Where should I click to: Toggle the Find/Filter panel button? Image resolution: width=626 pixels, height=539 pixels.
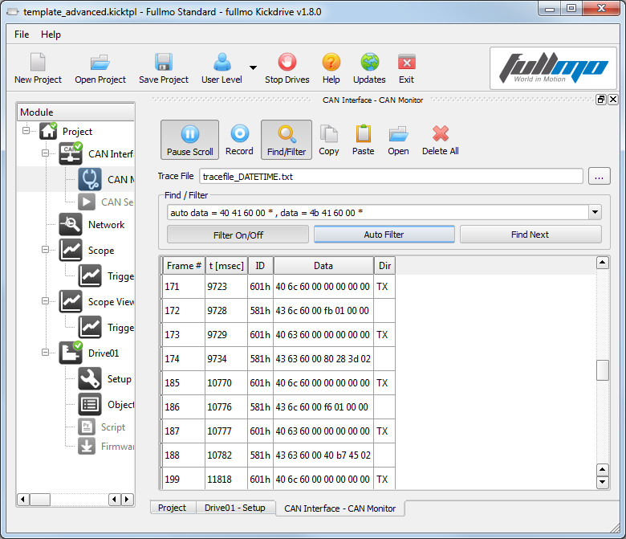287,140
